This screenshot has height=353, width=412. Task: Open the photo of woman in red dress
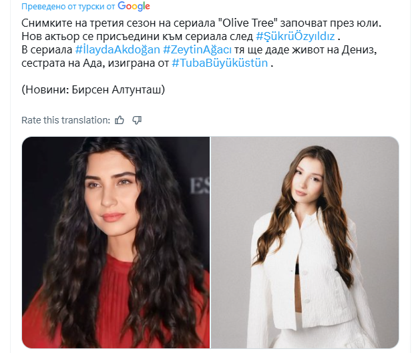[x=116, y=242]
